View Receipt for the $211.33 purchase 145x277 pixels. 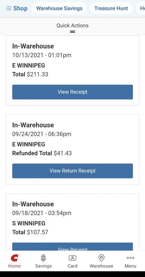tap(72, 92)
